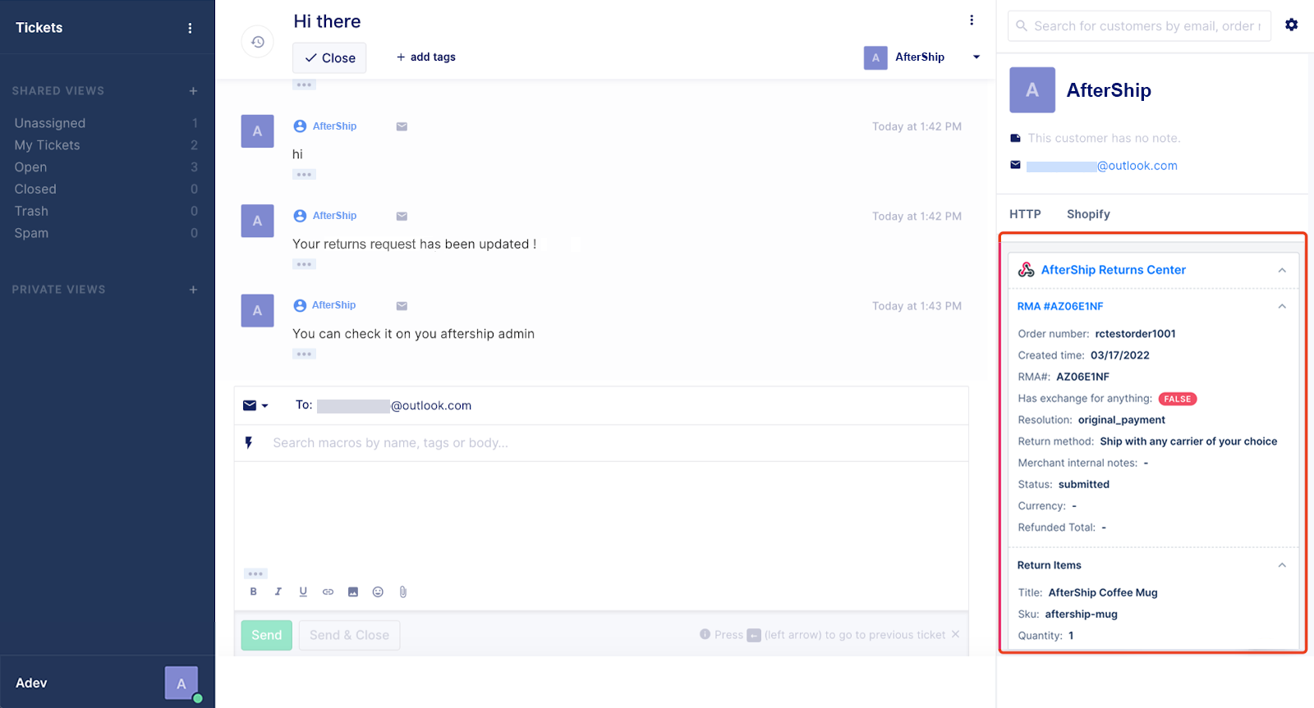
Task: Click the customer note placeholder text
Action: (x=1104, y=138)
